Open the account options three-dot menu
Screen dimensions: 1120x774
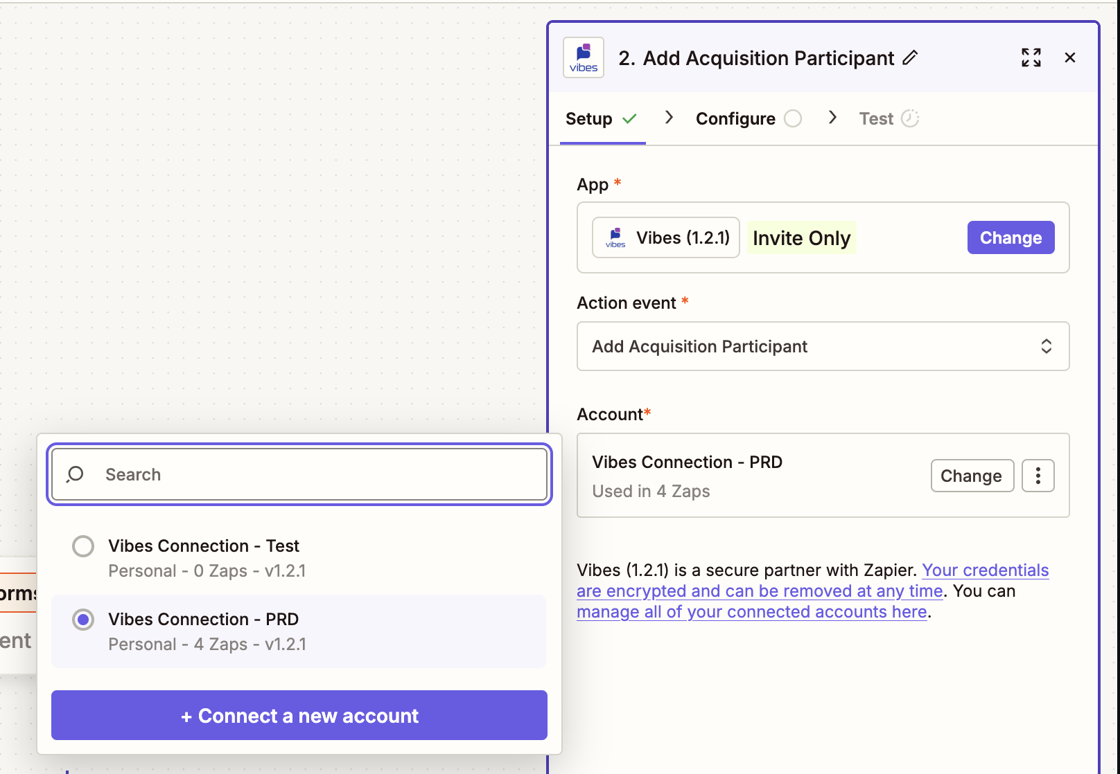(x=1038, y=476)
